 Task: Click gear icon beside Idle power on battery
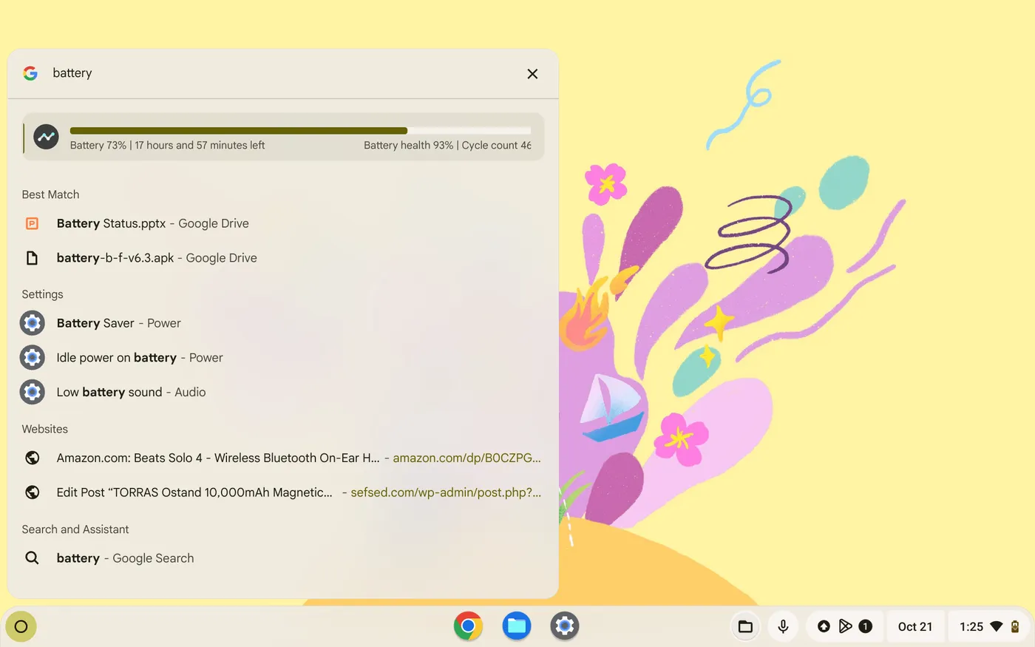[32, 358]
